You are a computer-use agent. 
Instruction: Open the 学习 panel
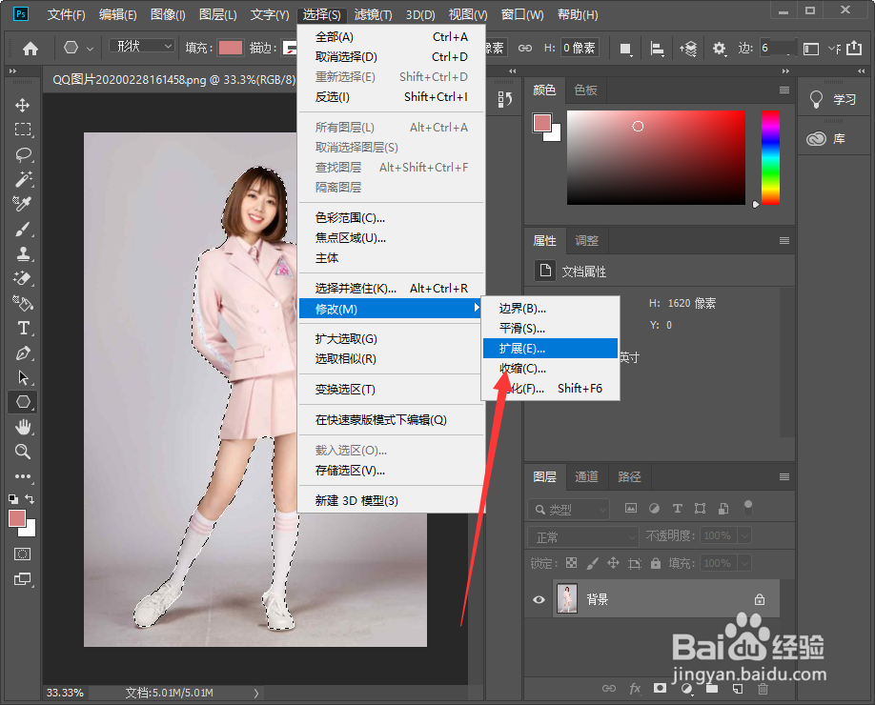pos(843,98)
